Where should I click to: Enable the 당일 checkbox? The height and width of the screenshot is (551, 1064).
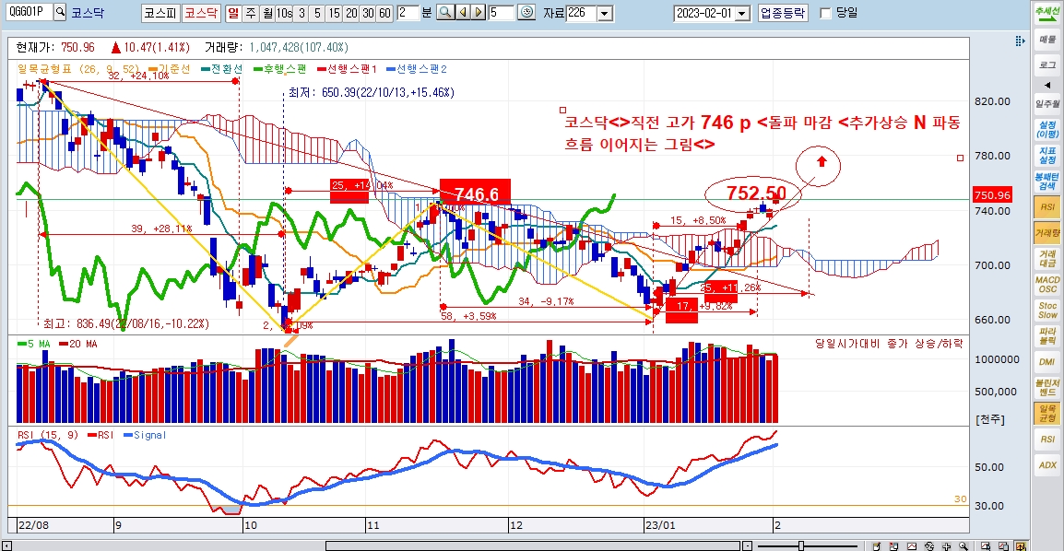tap(826, 13)
